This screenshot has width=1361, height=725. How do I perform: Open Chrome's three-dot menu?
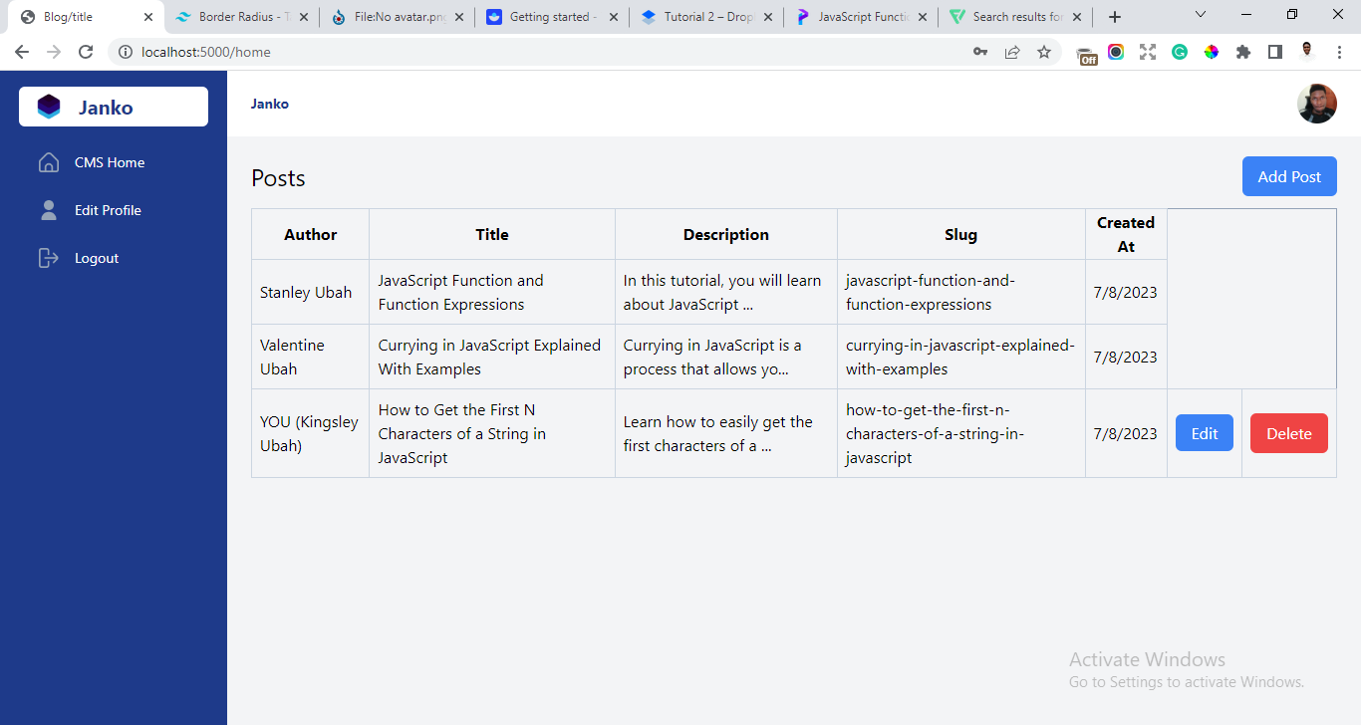(x=1339, y=51)
